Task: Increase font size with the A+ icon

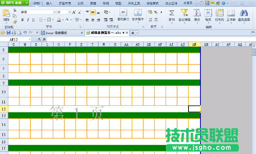Action: click(74, 12)
